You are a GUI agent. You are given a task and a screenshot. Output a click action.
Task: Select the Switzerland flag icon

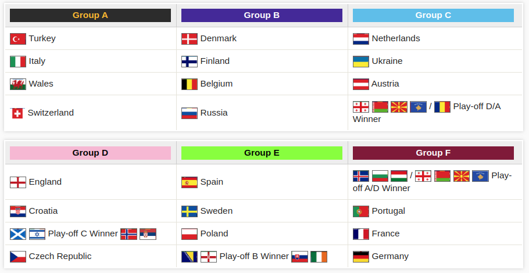coord(17,113)
